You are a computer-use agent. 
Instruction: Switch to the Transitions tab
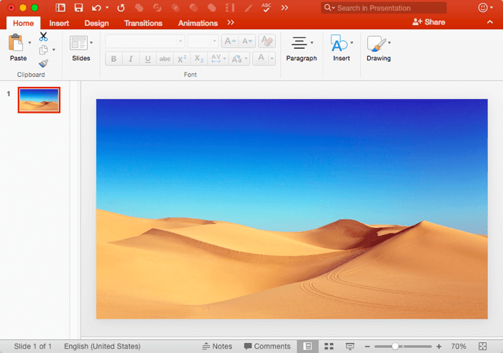point(143,23)
